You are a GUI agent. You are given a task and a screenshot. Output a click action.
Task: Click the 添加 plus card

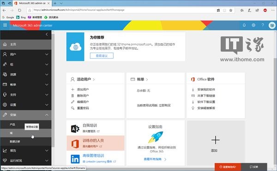pos(216,143)
